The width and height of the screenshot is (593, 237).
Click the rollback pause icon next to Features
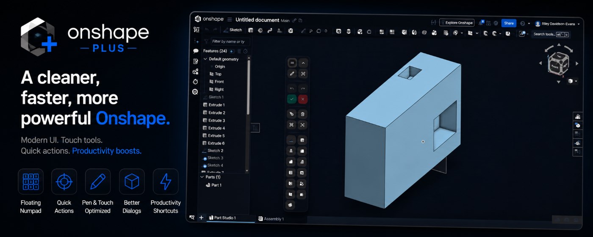pyautogui.click(x=239, y=51)
